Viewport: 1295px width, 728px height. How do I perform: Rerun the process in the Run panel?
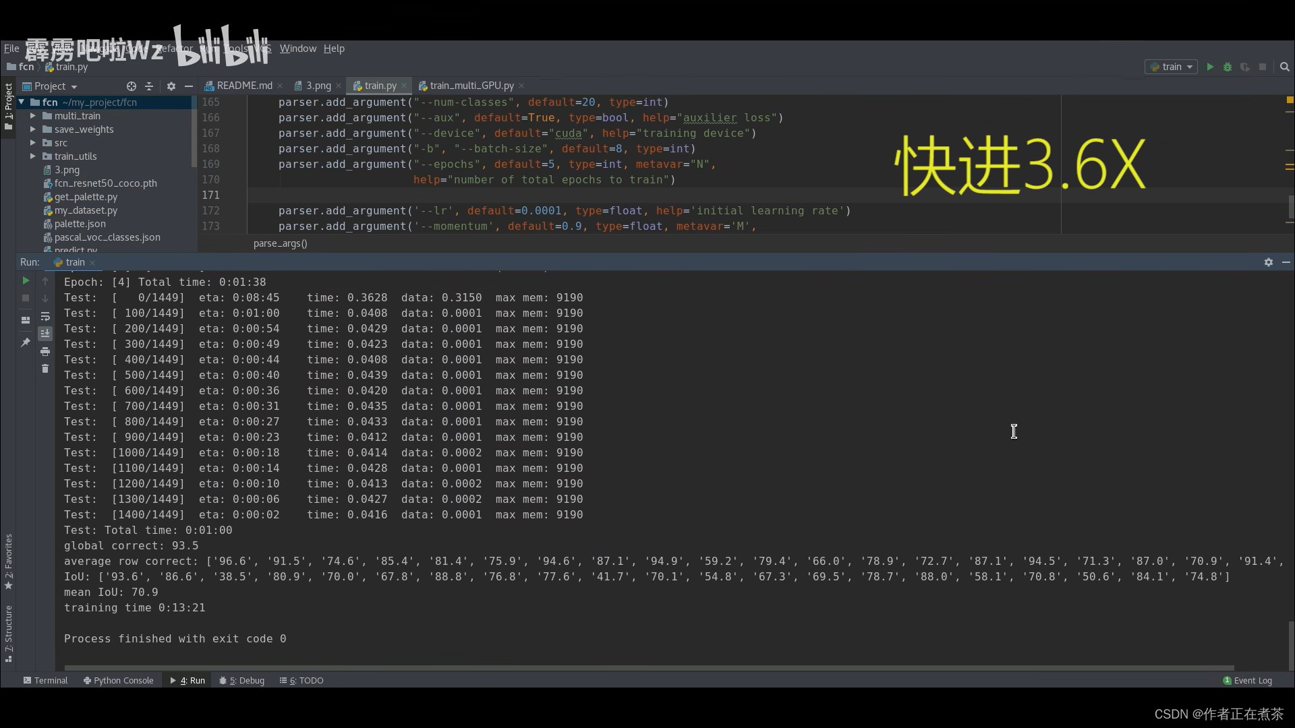(26, 281)
